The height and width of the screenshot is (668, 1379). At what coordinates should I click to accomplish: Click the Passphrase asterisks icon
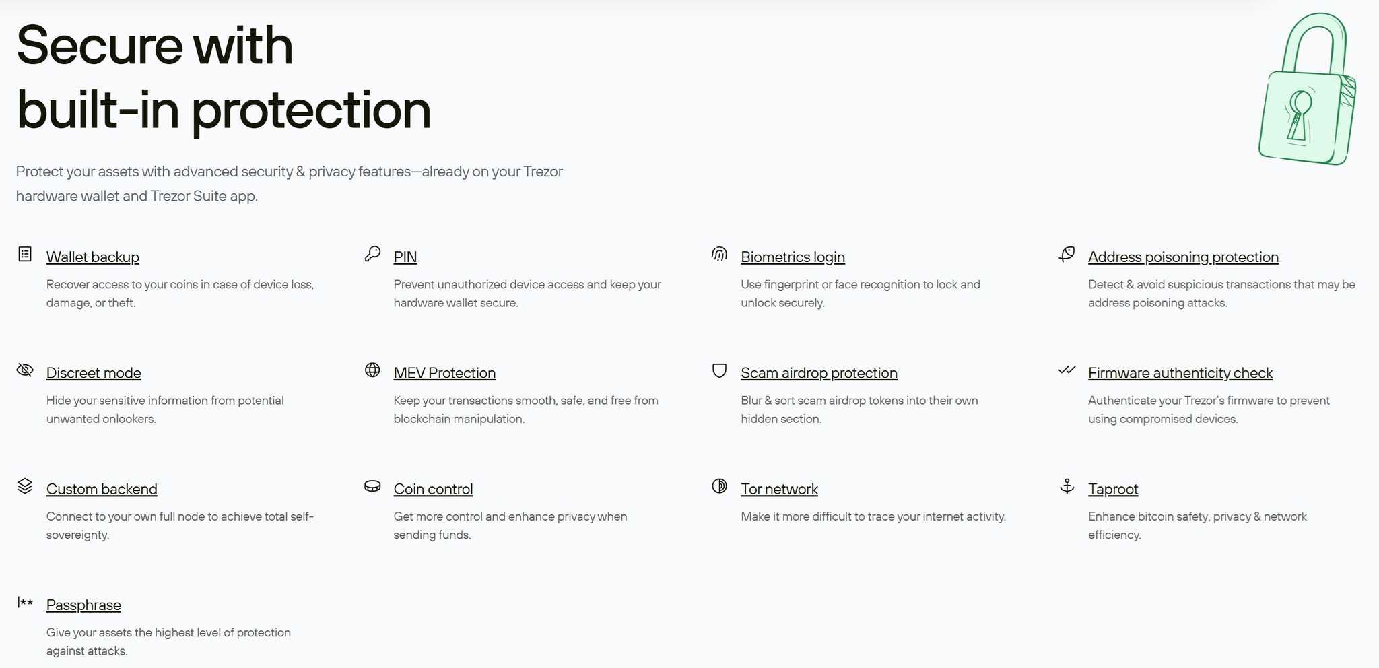point(25,602)
